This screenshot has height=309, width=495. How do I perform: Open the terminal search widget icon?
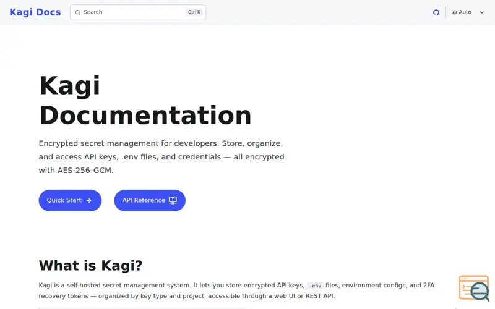coord(474,288)
